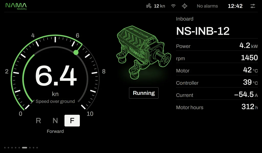Go to the last page dot

point(37,147)
